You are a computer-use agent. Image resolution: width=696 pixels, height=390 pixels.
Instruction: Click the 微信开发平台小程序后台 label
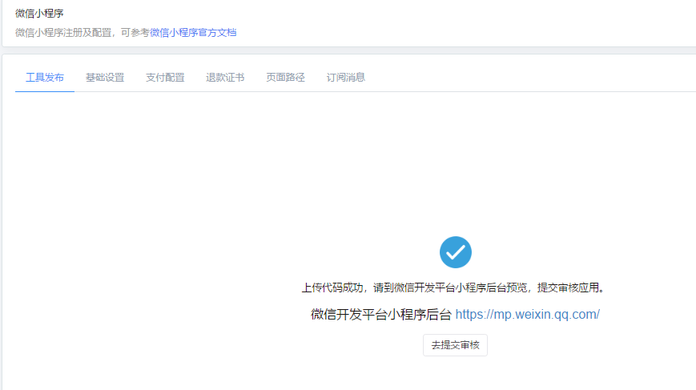click(381, 314)
